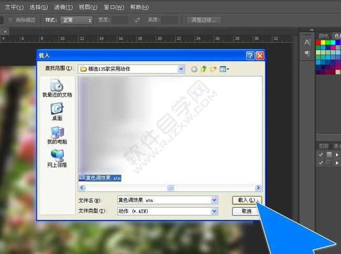Go to Desktop in Load dialog sidebar
341x254 pixels.
click(x=57, y=111)
